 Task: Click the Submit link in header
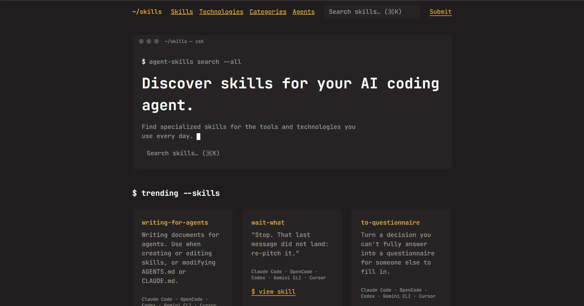[441, 12]
